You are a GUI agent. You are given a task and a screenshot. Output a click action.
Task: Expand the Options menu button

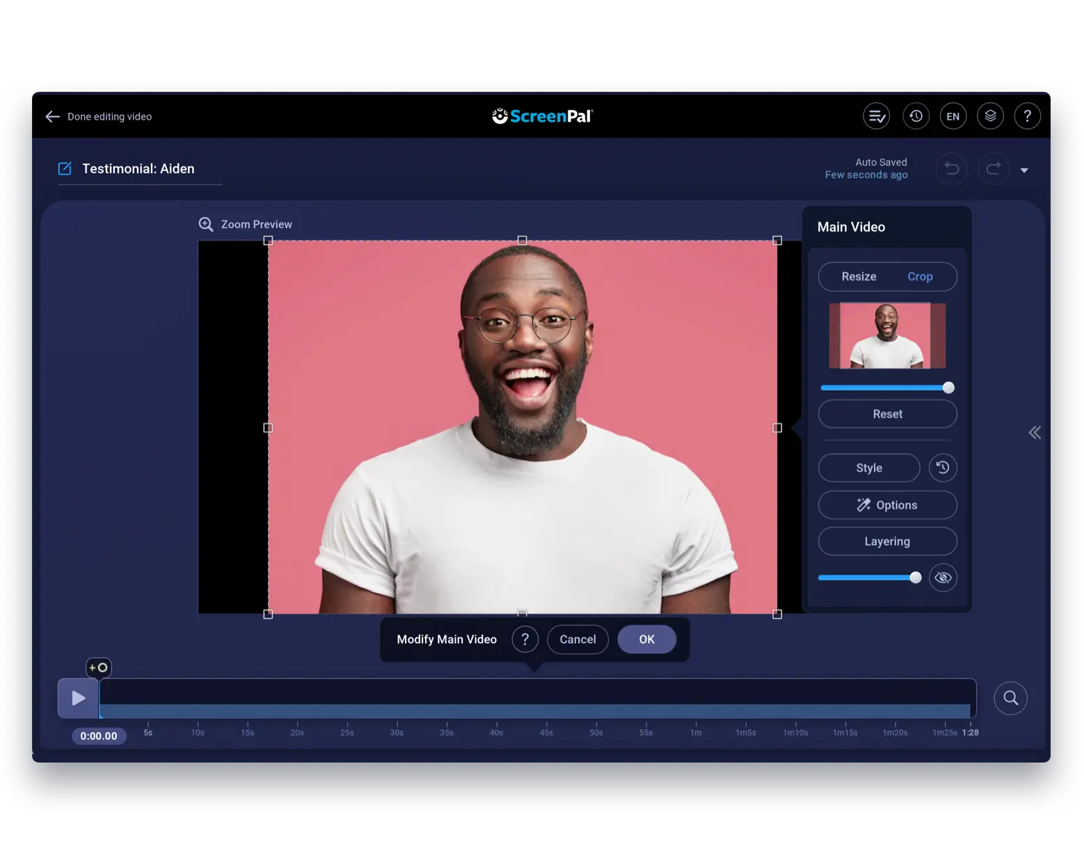point(887,505)
